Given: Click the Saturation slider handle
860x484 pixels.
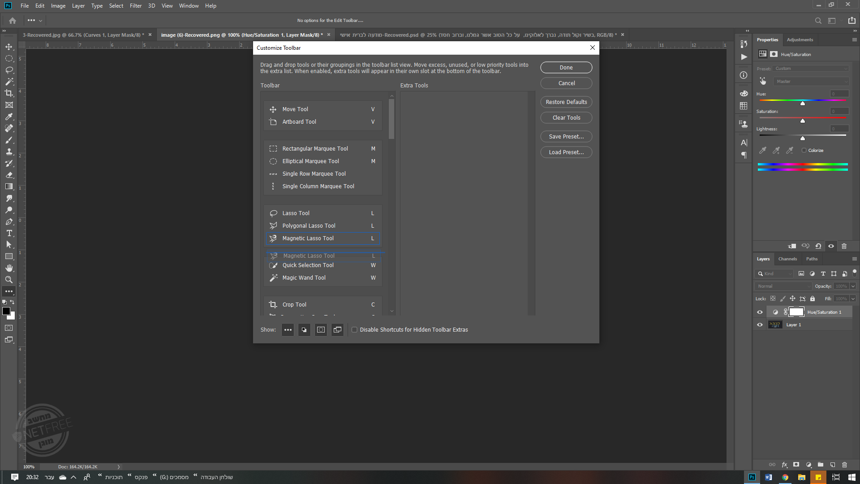Looking at the screenshot, I should [x=803, y=121].
